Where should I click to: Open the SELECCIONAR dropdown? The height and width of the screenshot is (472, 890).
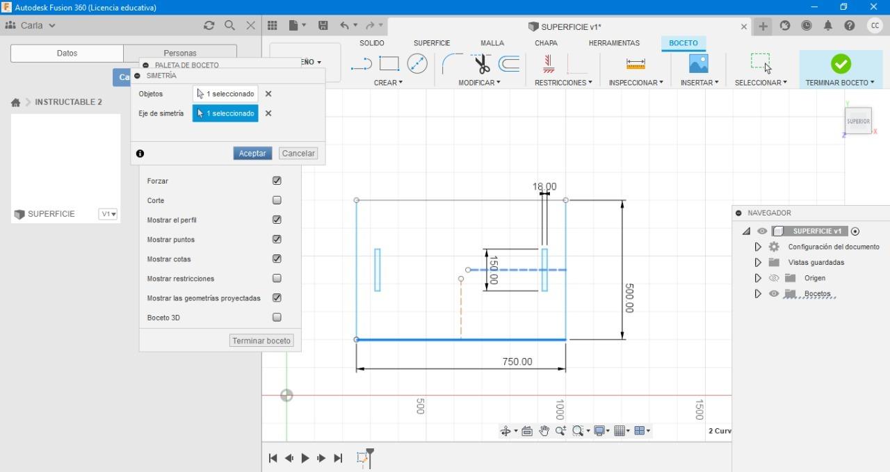coord(761,83)
